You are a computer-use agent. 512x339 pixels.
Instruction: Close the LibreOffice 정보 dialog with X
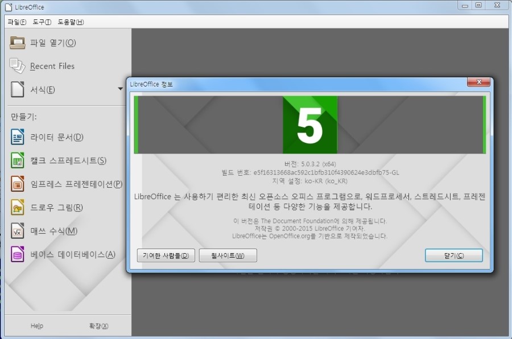(478, 82)
